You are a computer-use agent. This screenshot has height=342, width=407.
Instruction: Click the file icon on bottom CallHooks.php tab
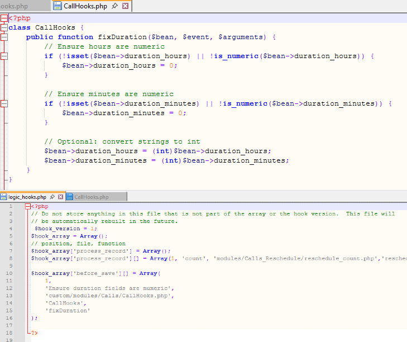point(70,197)
